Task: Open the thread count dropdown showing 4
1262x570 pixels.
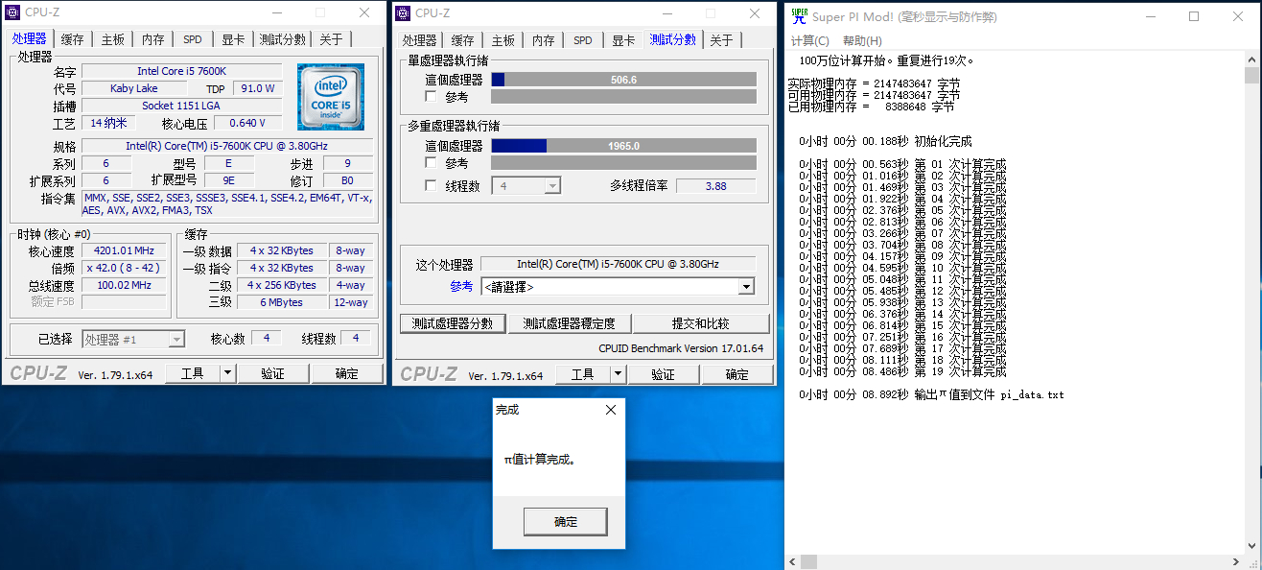Action: pyautogui.click(x=553, y=184)
